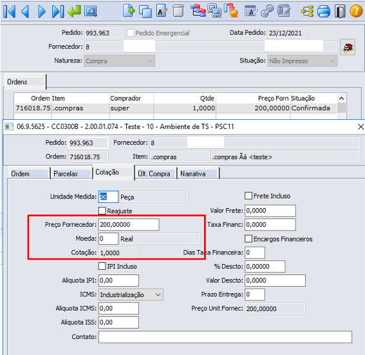
Task: Click the printer icon in toolbar
Action: (x=324, y=11)
